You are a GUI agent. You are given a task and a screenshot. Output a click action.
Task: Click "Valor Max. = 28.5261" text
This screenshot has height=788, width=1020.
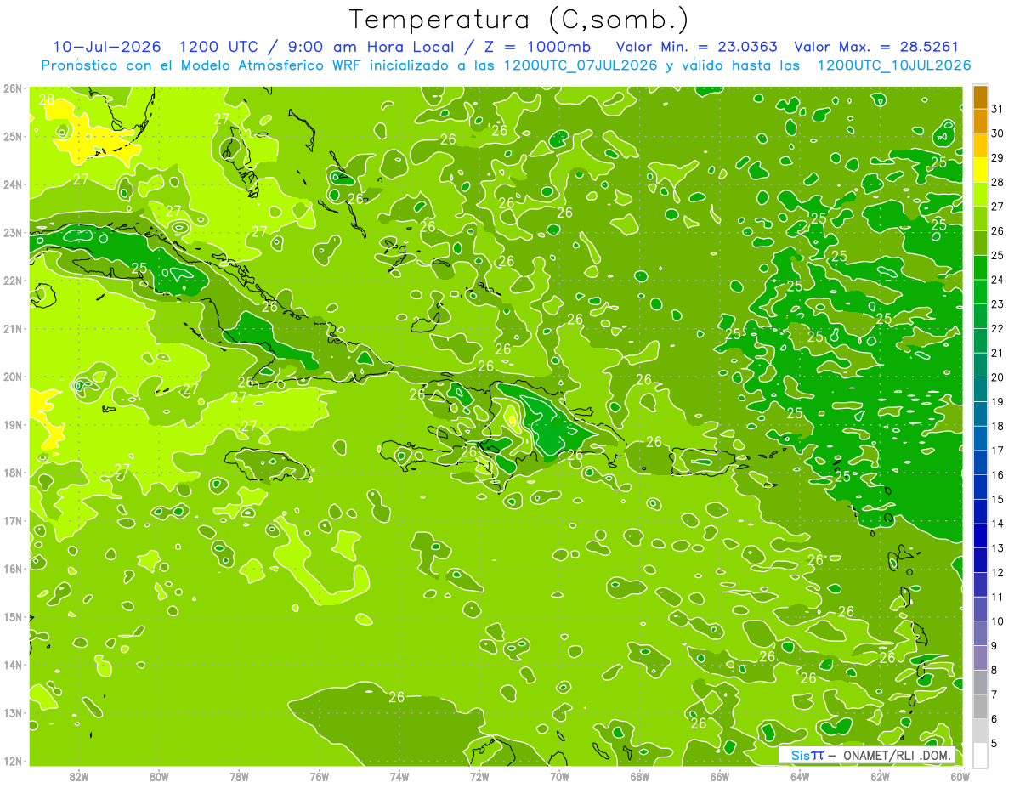click(876, 47)
